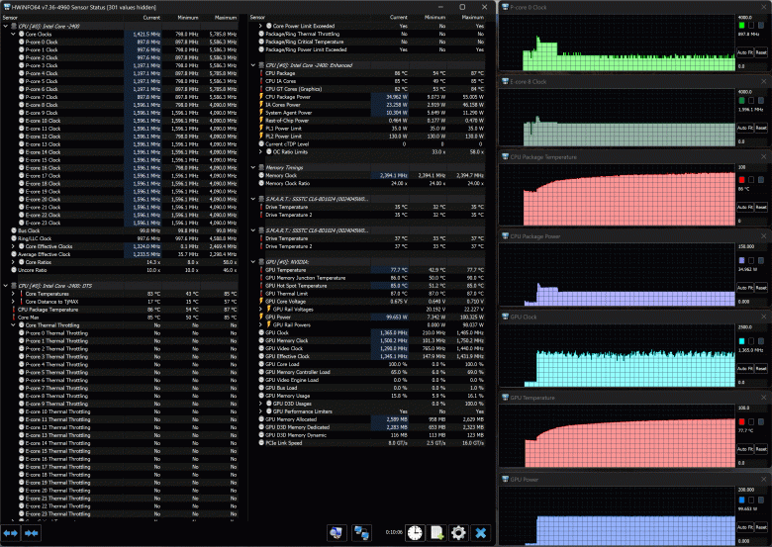Screen dimensions: 772x547
Task: Click the clock icon beside Memory Clock row
Action: 261,176
